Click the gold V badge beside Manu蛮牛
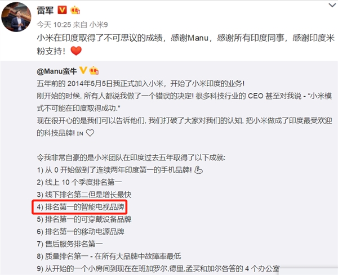The height and width of the screenshot is (275, 338). click(83, 70)
